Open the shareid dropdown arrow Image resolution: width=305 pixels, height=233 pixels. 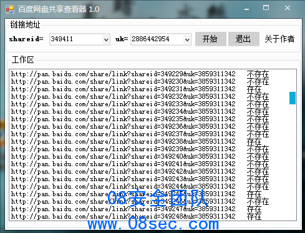106,39
